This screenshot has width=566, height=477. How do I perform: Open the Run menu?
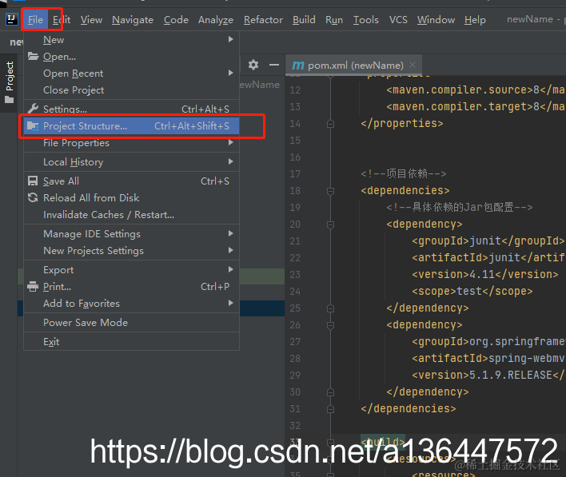click(x=334, y=19)
